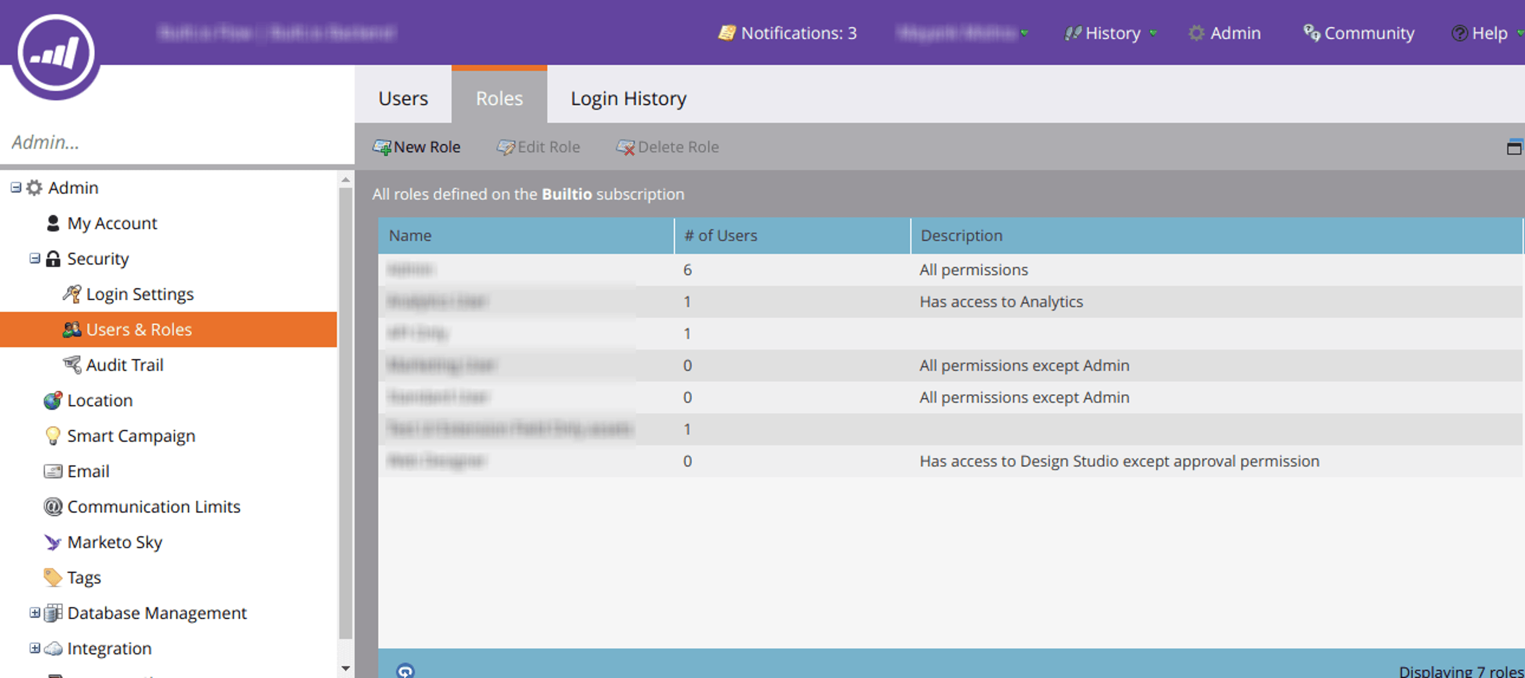
Task: Click the Database Management server icon
Action: click(x=53, y=613)
